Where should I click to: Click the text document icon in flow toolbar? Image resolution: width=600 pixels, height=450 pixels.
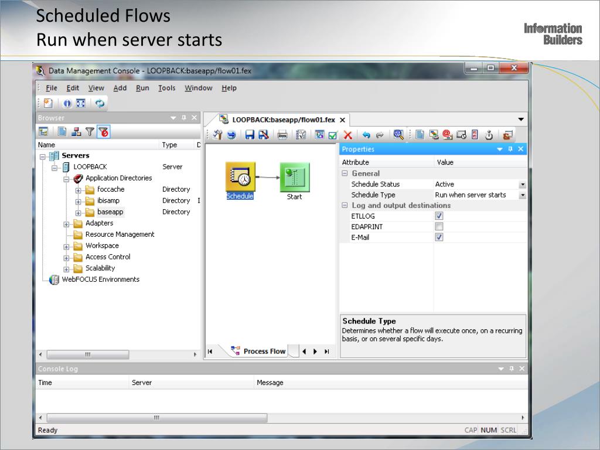[x=420, y=135]
